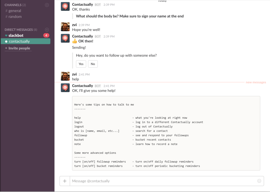View zvi's profile picture on help message
The image size is (270, 192).
pos(65,76)
